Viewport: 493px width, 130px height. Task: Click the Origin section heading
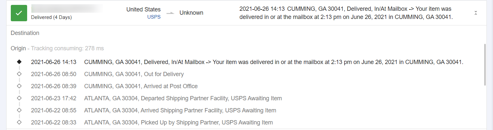pyautogui.click(x=18, y=48)
